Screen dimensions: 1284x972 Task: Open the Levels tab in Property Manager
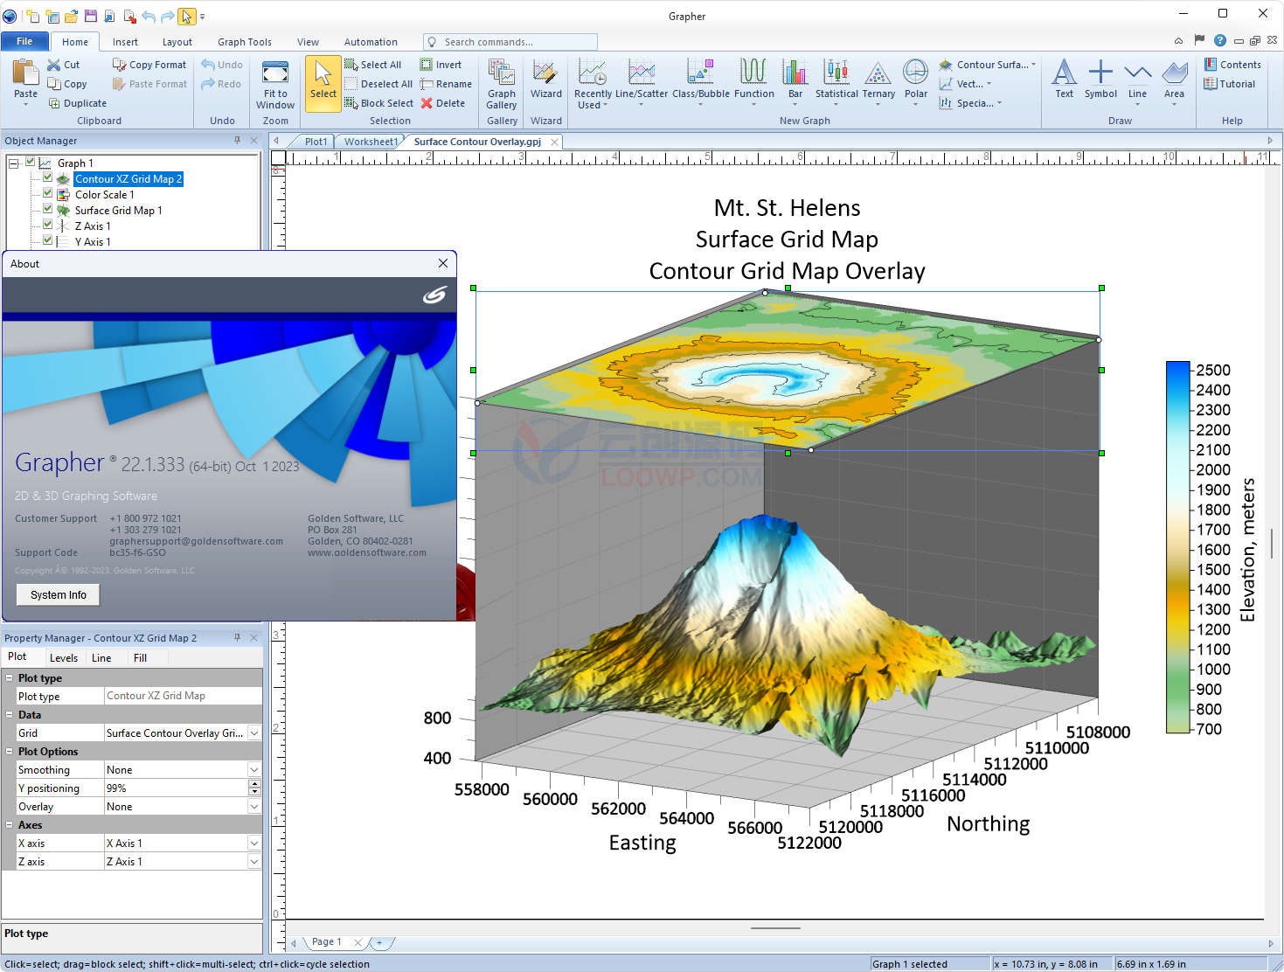tap(64, 658)
